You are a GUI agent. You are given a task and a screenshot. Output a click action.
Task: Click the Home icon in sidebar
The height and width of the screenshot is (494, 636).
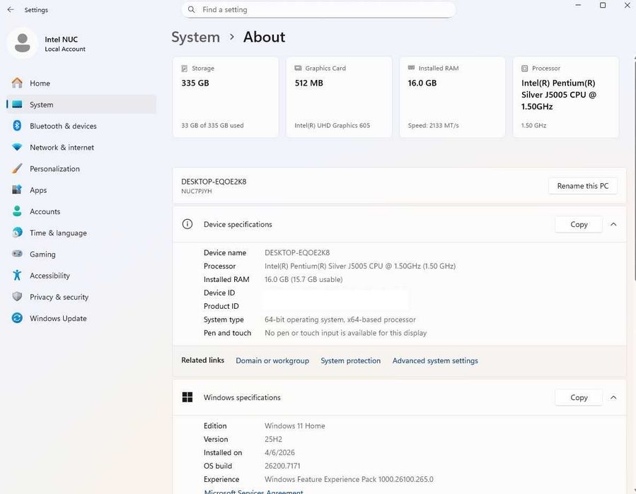click(x=17, y=83)
